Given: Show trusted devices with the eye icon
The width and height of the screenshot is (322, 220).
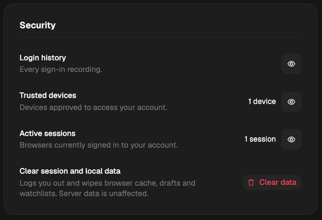Looking at the screenshot, I should pyautogui.click(x=291, y=101).
